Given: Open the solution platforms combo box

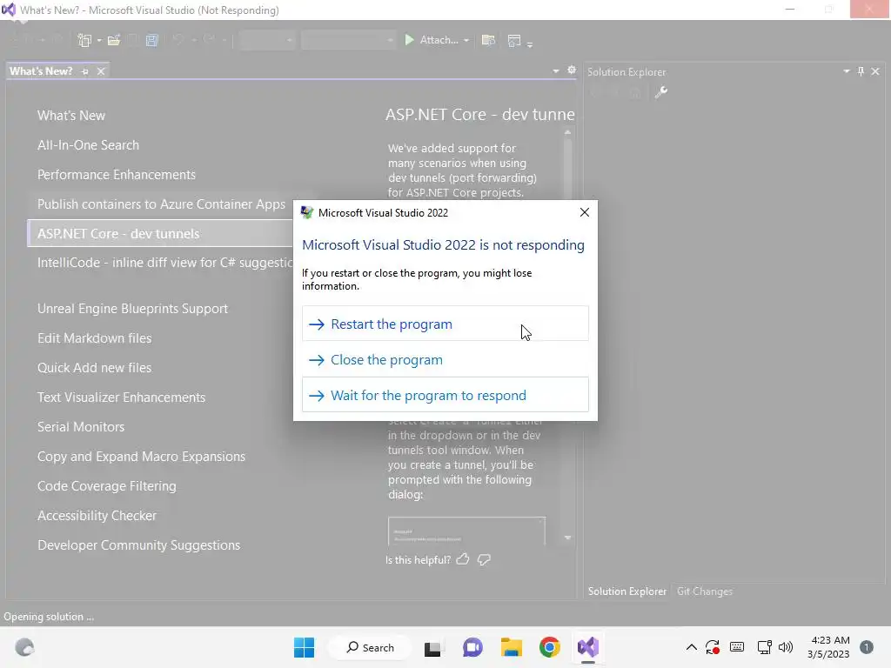Looking at the screenshot, I should [348, 40].
